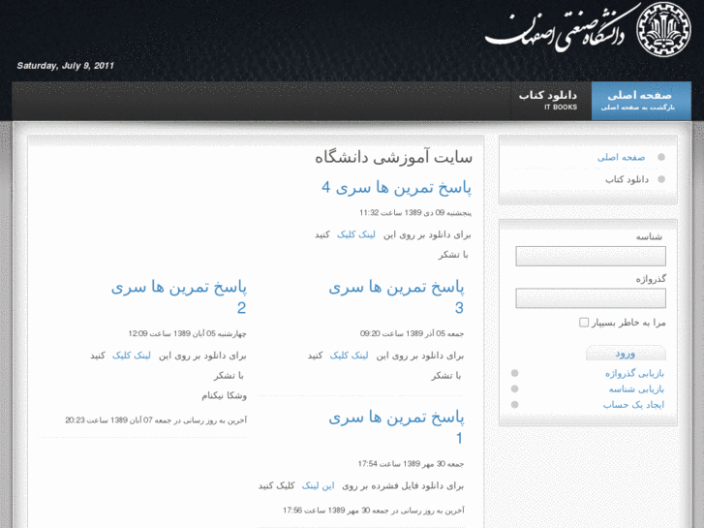Image resolution: width=704 pixels, height=528 pixels.
Task: Open the بازیابی شناسه username recovery link
Action: tap(636, 389)
